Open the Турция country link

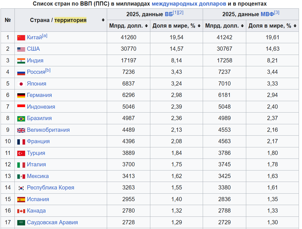click(x=36, y=153)
